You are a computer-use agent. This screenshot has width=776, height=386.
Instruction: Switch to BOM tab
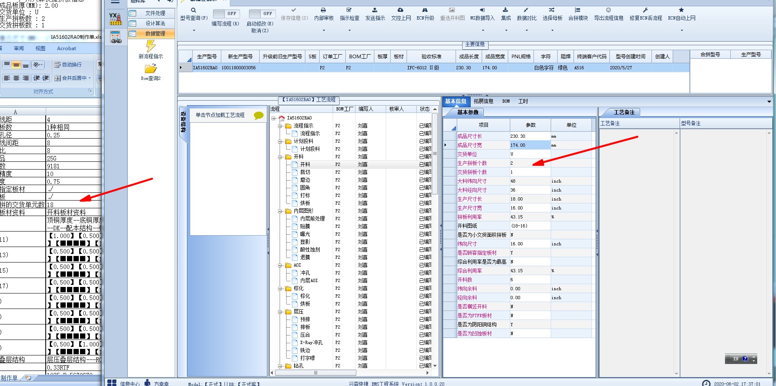(x=506, y=101)
